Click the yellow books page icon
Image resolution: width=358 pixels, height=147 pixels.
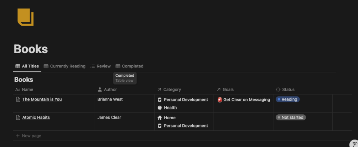point(25,17)
